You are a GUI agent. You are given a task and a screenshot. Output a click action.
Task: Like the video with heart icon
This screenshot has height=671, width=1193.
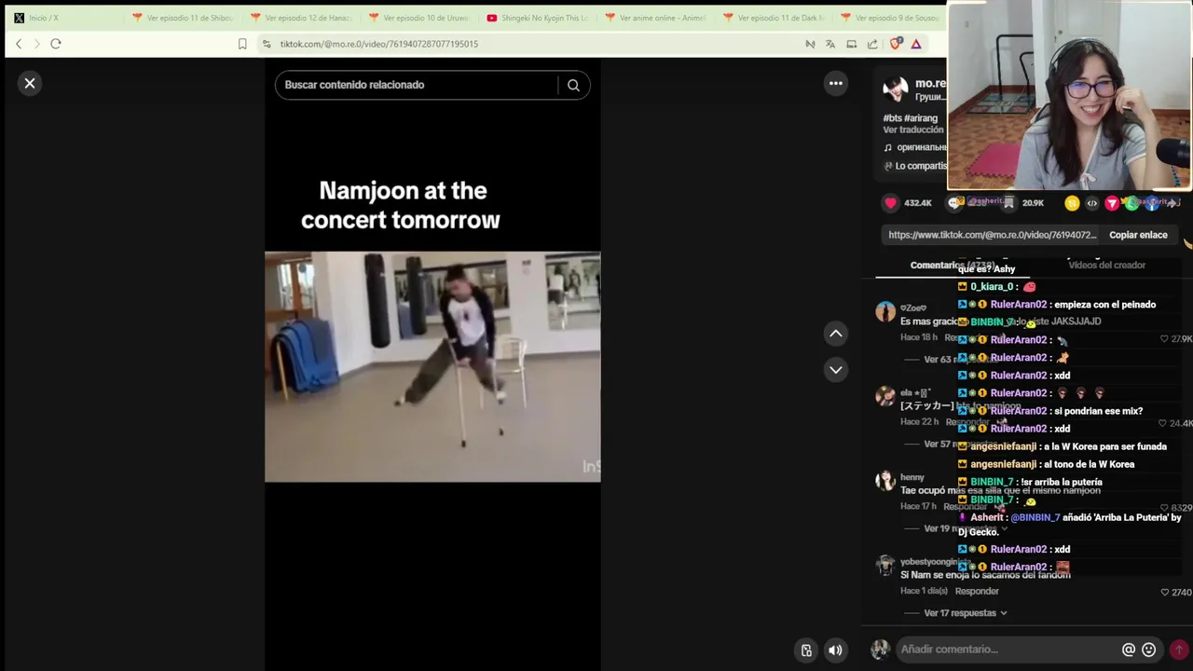click(x=890, y=203)
